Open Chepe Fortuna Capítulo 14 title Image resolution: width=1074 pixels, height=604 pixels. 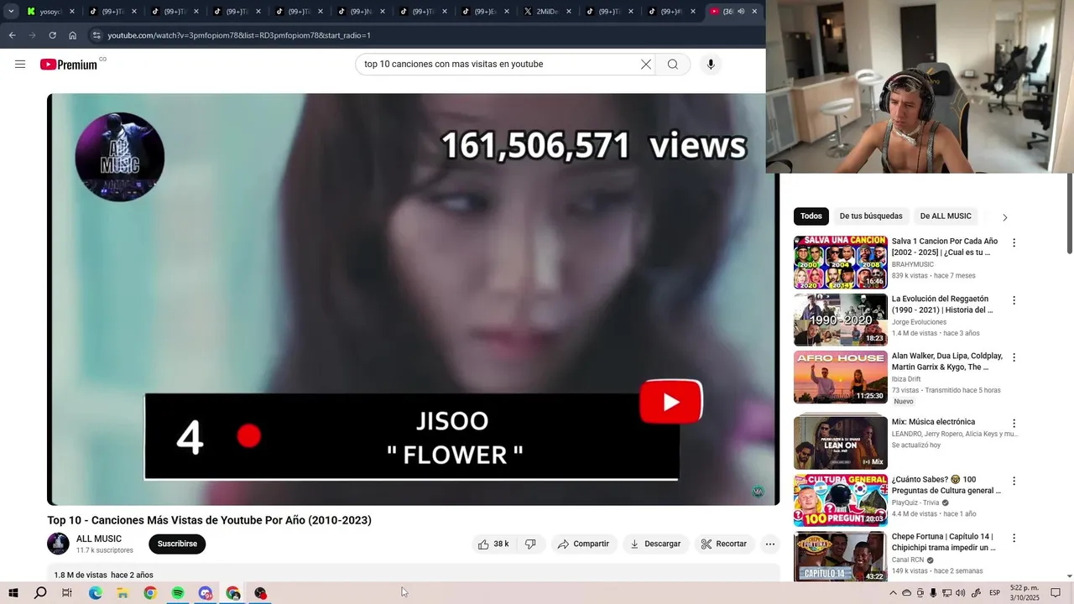pos(944,542)
